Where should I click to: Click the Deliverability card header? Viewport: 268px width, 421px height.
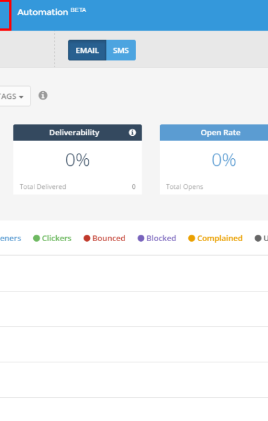(x=78, y=133)
